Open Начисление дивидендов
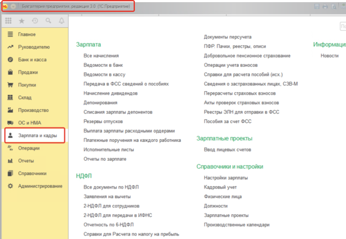Viewport: 346px width, 239px height. 111,93
